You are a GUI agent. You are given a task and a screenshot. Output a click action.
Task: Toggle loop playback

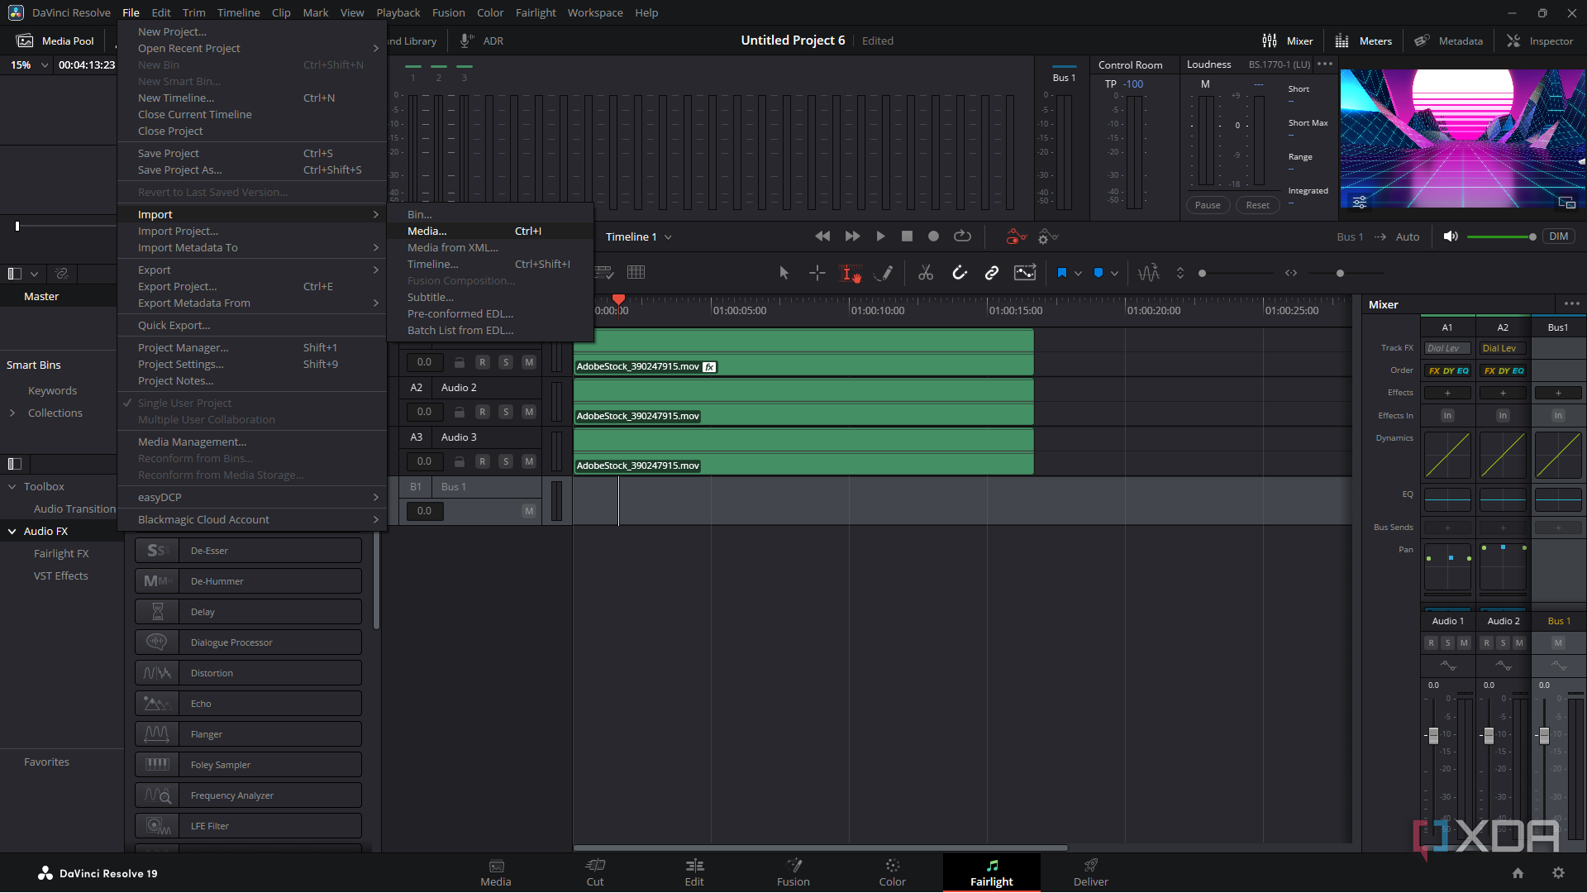(962, 236)
